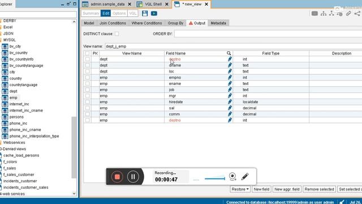Click the ORDER BY input field
The image size is (362, 204).
click(268, 34)
